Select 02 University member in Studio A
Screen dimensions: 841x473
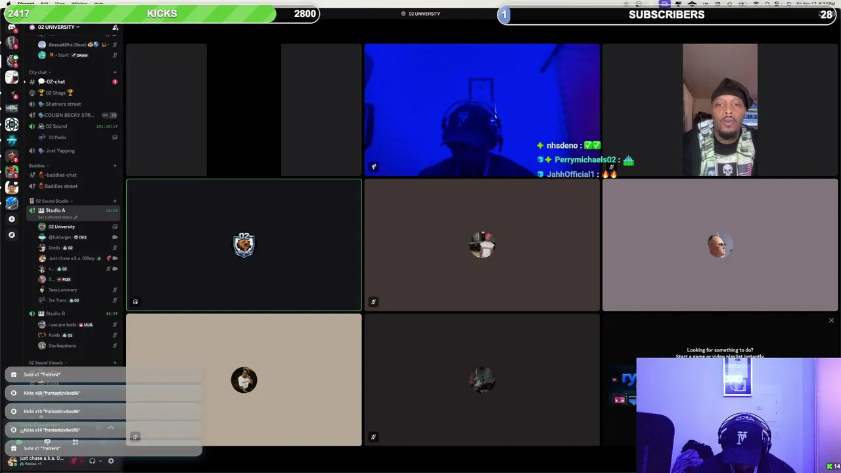[x=78, y=227]
